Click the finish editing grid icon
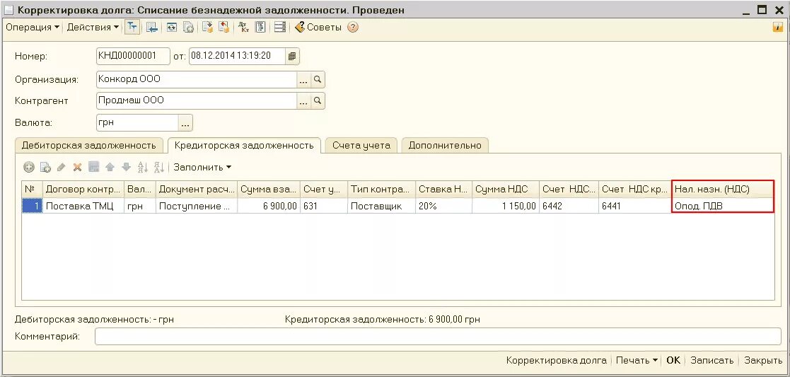Screen dimensions: 790x377 (94, 168)
